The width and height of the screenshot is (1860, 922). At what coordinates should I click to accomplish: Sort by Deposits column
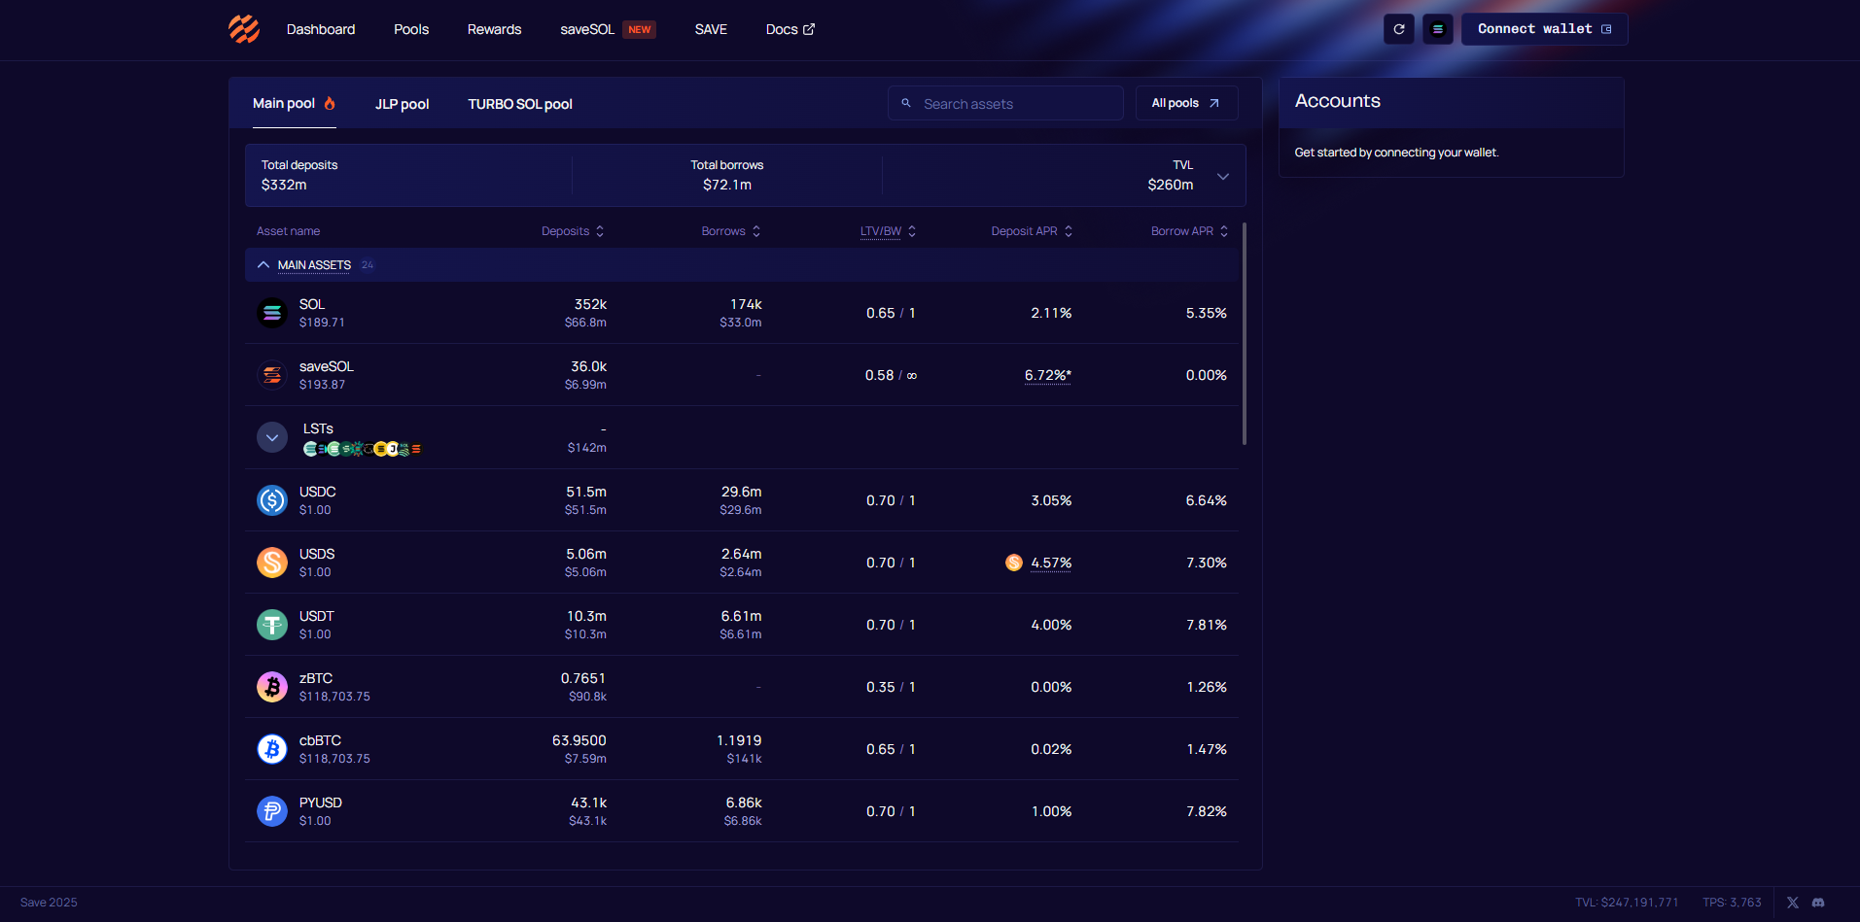pos(573,231)
